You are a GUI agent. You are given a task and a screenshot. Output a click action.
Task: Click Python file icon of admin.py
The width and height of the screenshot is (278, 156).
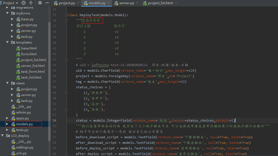click(13, 112)
